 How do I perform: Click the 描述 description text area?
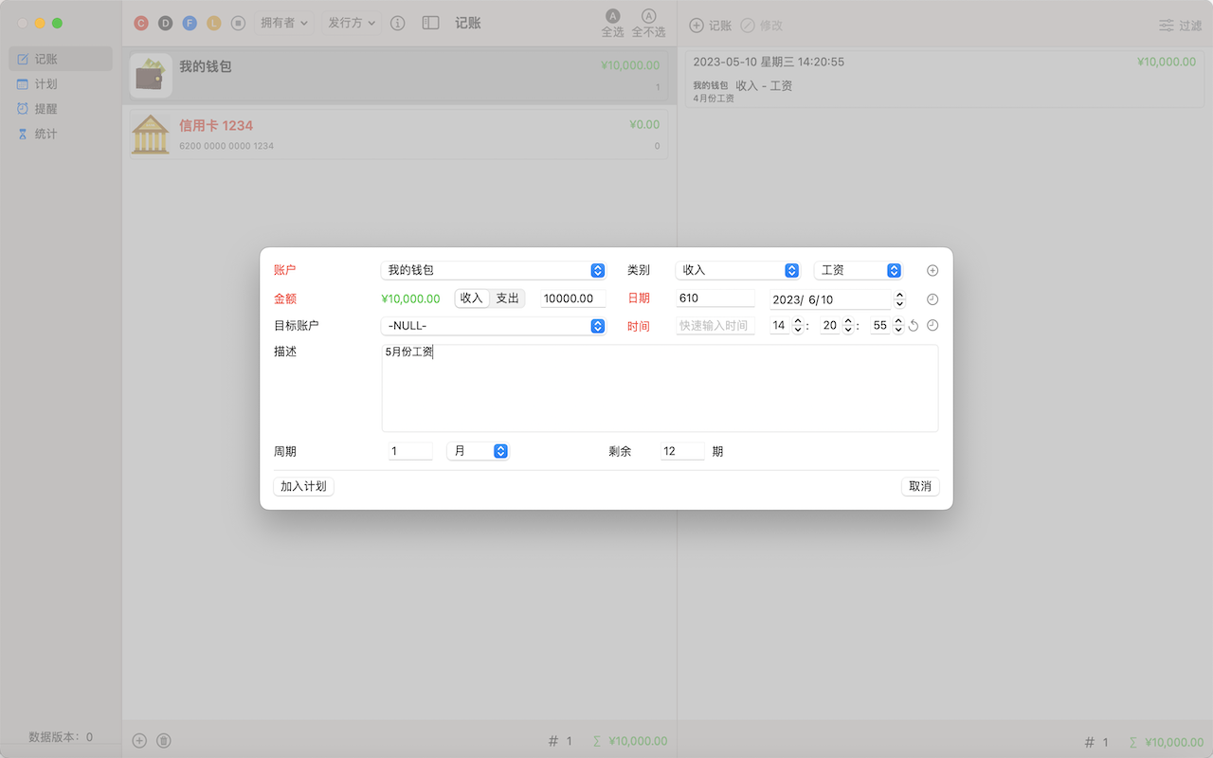click(660, 388)
